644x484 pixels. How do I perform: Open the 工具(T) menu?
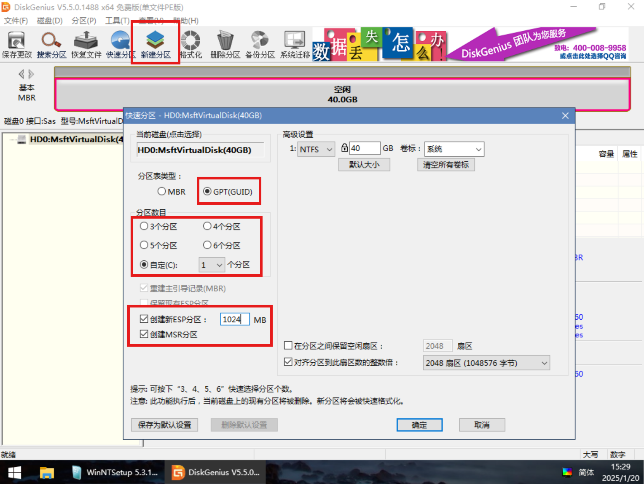[x=117, y=21]
